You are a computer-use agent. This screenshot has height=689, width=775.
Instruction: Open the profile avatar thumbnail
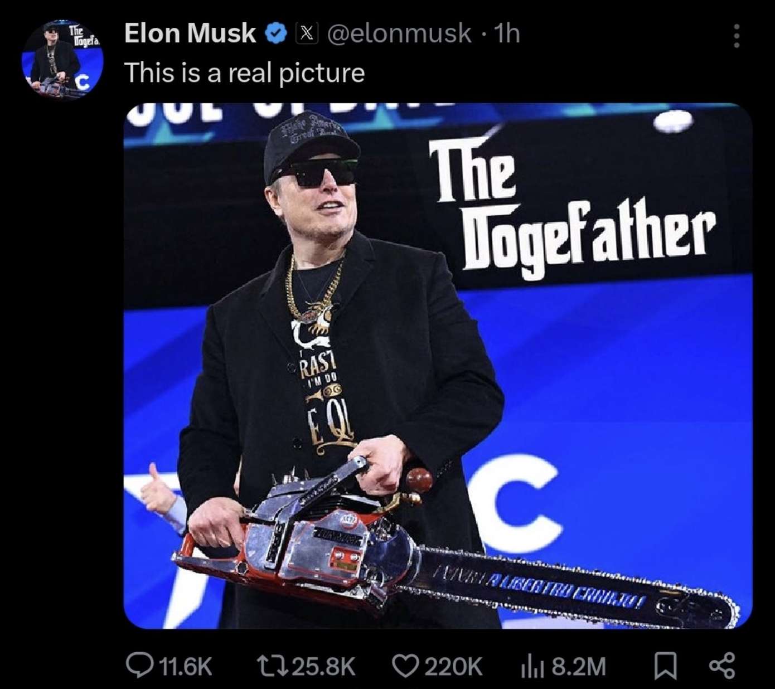coord(62,59)
